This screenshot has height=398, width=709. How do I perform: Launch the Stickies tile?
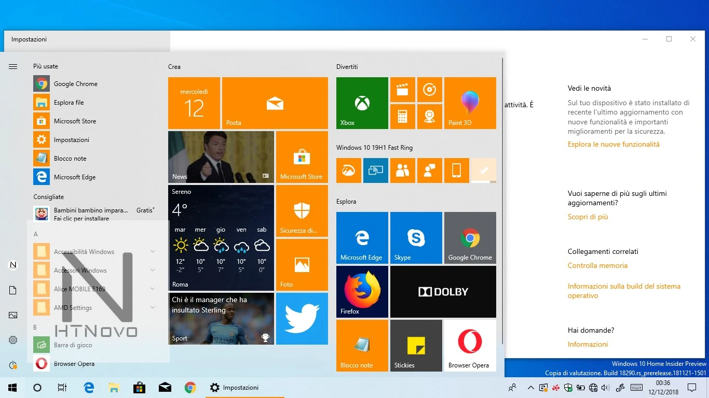click(416, 346)
